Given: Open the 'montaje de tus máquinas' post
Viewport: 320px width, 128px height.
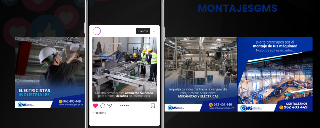Looking at the screenshot, I should [275, 74].
